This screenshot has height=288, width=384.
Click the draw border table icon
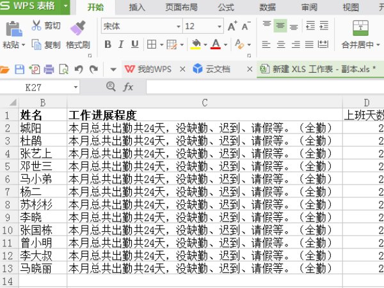[x=172, y=45]
